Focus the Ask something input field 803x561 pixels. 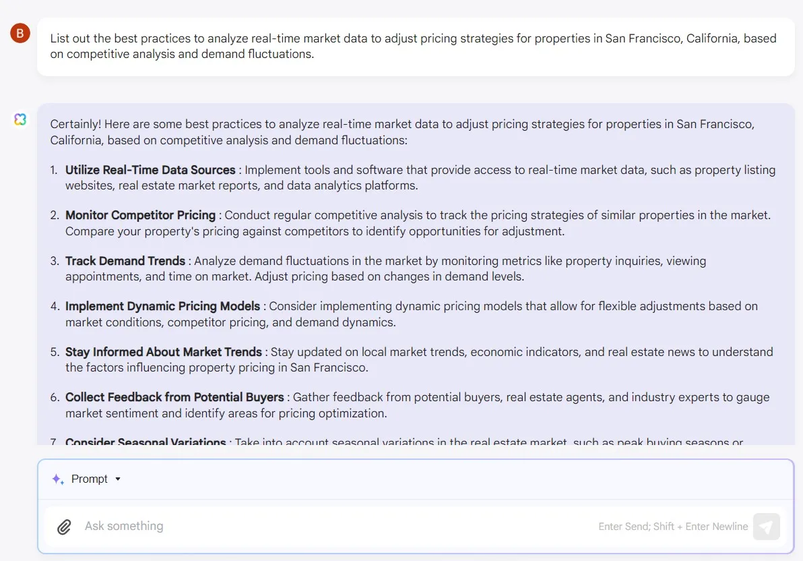pos(337,526)
